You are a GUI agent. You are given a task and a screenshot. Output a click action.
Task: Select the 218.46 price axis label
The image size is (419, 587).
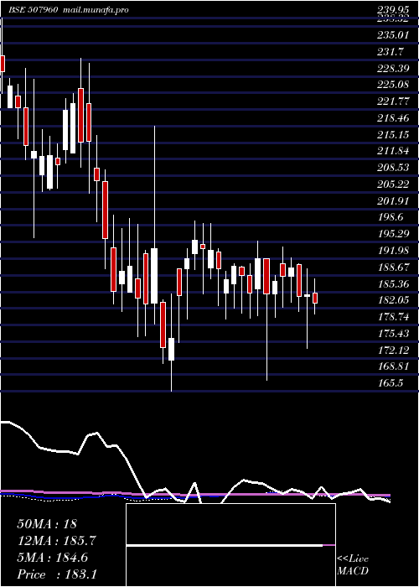point(392,118)
